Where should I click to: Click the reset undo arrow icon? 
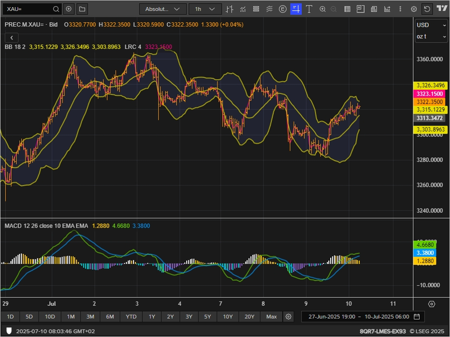pyautogui.click(x=427, y=9)
